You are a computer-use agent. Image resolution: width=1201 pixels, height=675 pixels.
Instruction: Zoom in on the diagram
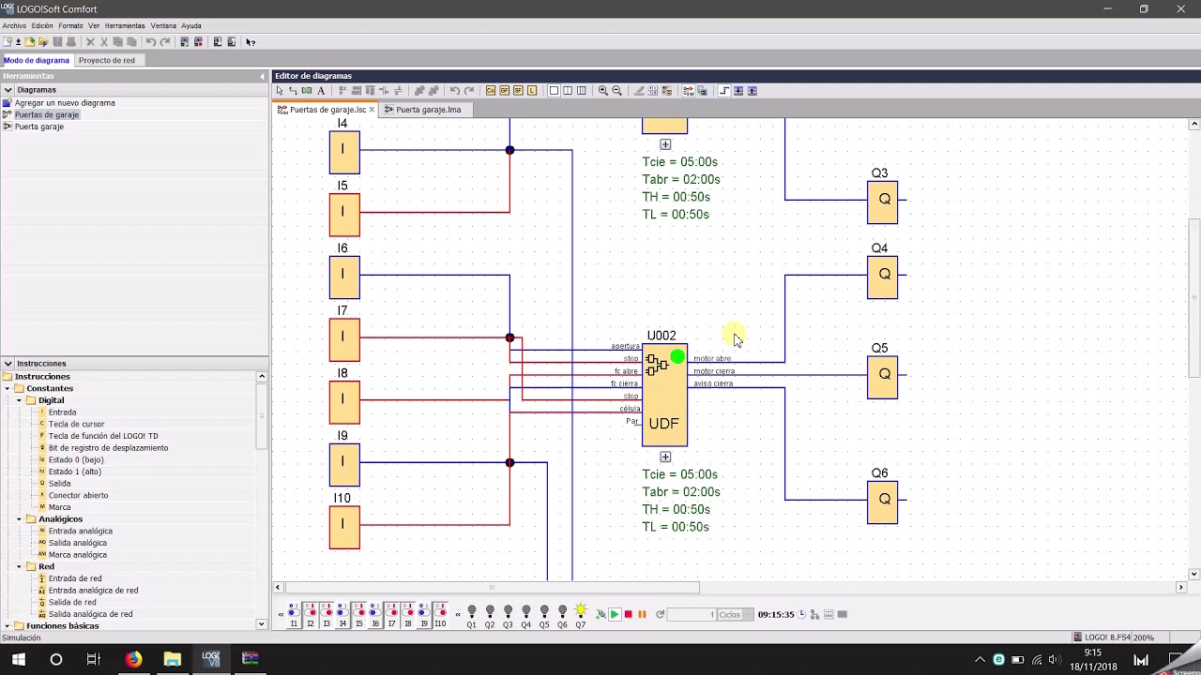point(603,91)
